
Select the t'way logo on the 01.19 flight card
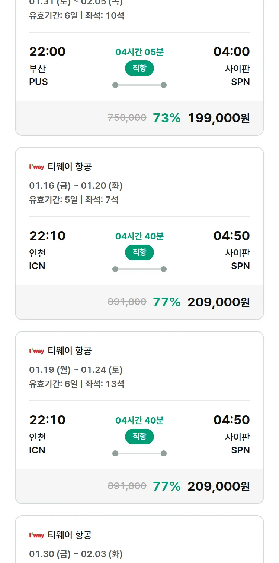(36, 350)
